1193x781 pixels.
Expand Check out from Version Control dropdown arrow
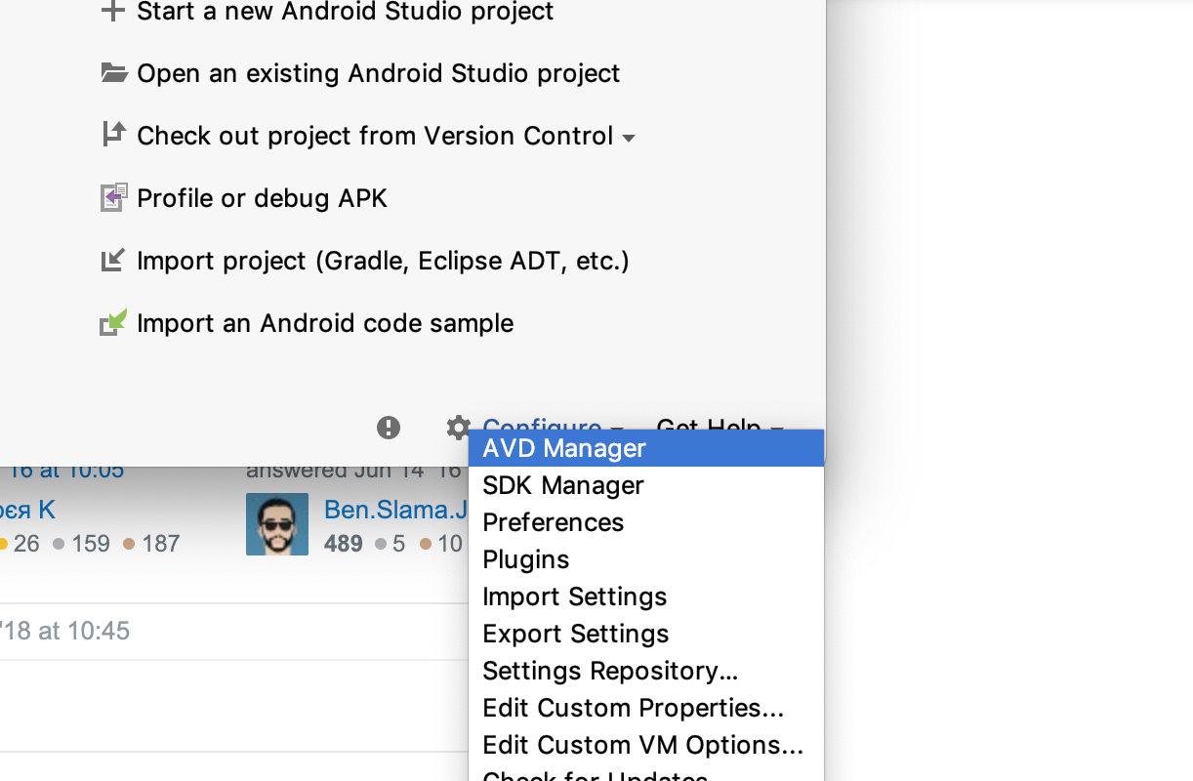(x=629, y=138)
